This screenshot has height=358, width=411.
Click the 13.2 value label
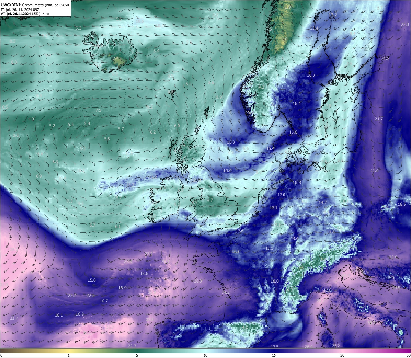pos(333,15)
